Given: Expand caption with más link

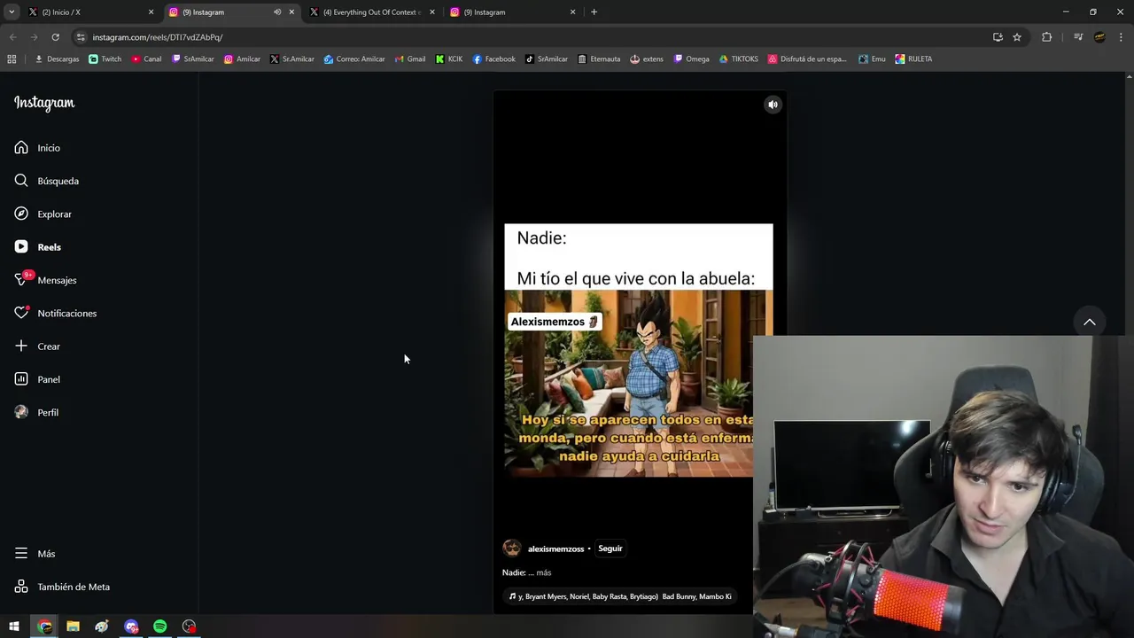Looking at the screenshot, I should coord(543,572).
